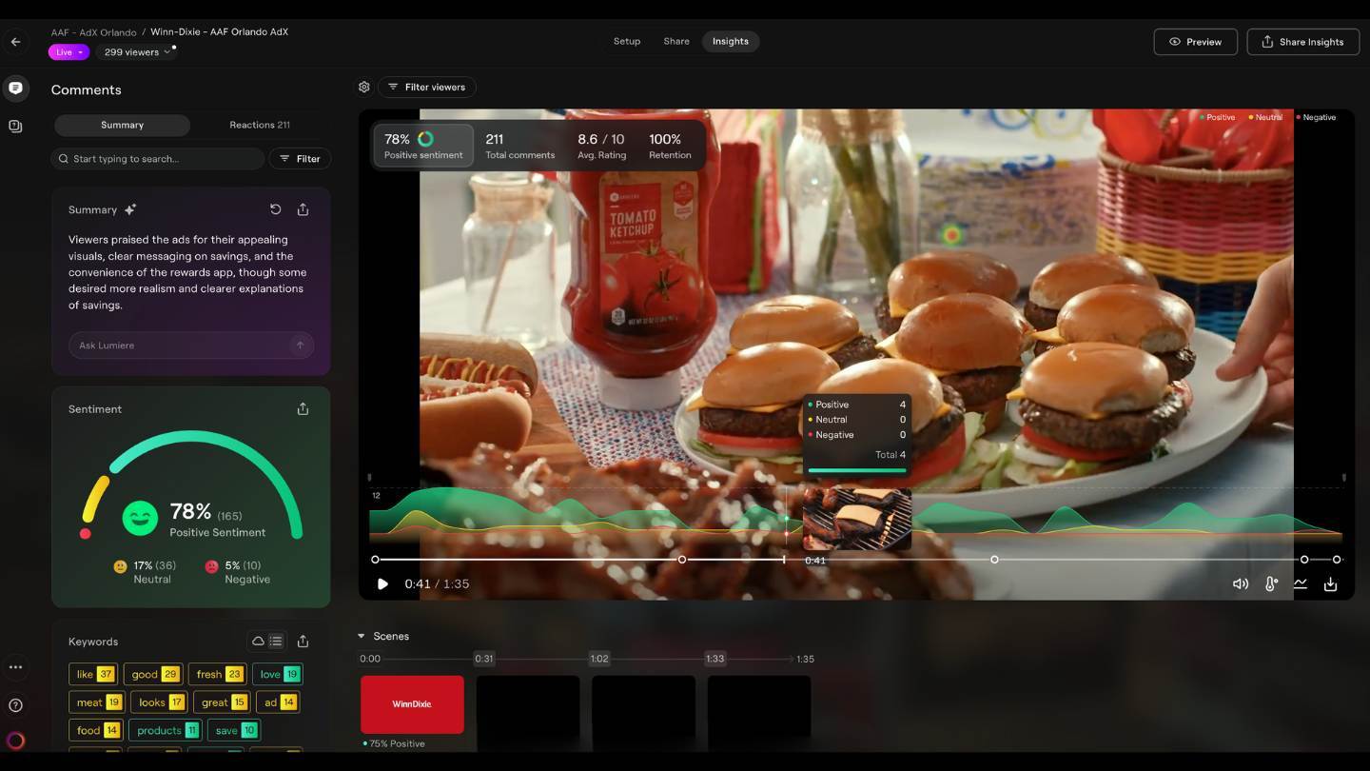The width and height of the screenshot is (1370, 771).
Task: Select the WinnDixie scene thumbnail
Action: click(x=412, y=704)
